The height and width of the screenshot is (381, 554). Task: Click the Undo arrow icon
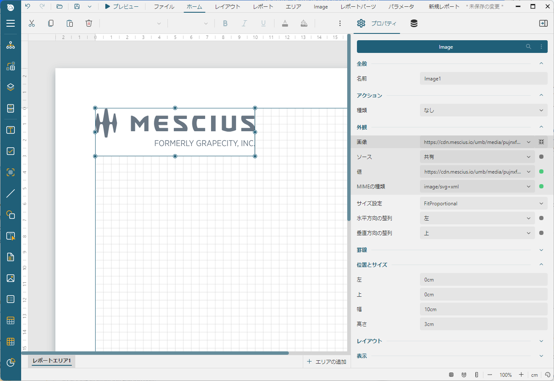pos(27,6)
